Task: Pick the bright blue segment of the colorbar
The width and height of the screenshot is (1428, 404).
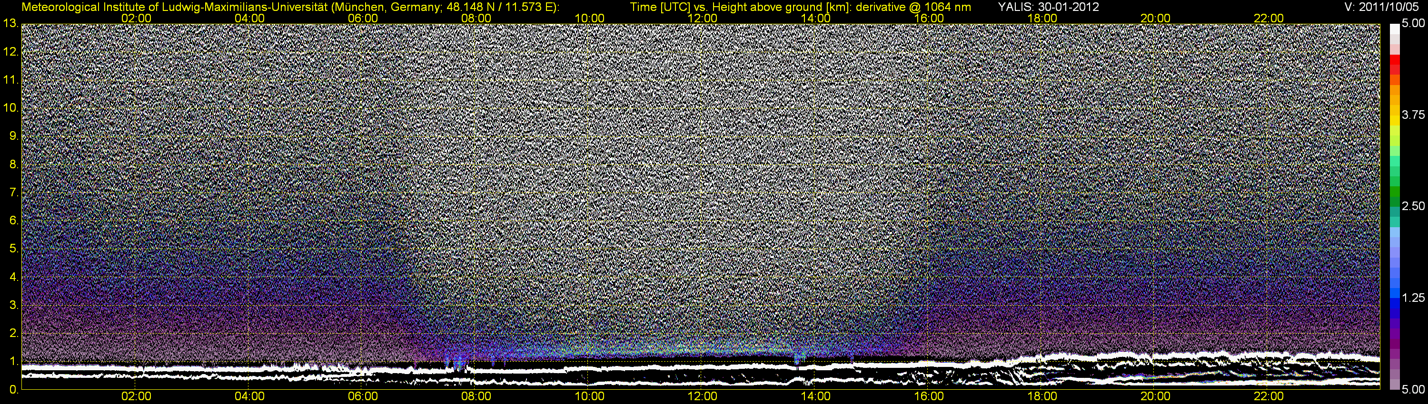Action: point(1395,292)
